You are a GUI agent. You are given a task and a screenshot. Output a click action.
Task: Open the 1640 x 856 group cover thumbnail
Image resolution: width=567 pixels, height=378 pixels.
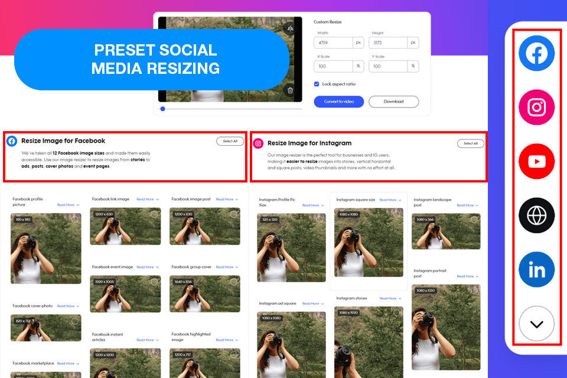(x=205, y=294)
